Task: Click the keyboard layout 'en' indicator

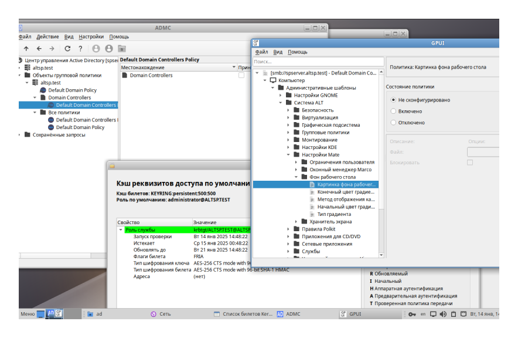Action: click(423, 314)
